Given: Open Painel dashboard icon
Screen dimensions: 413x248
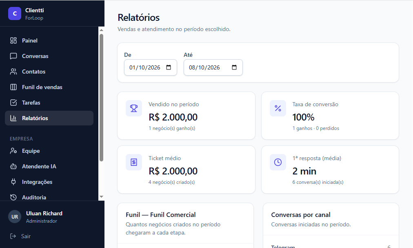Looking at the screenshot, I should pos(13,40).
